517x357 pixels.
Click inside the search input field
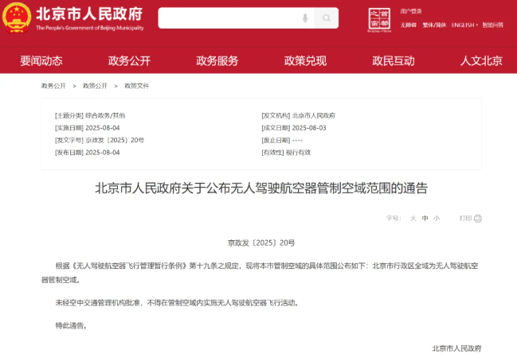coord(227,18)
